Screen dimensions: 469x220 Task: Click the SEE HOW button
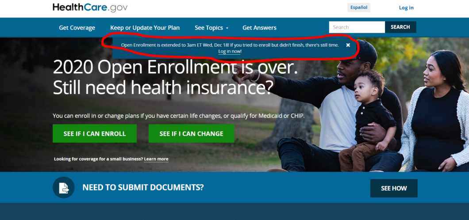[394, 188]
